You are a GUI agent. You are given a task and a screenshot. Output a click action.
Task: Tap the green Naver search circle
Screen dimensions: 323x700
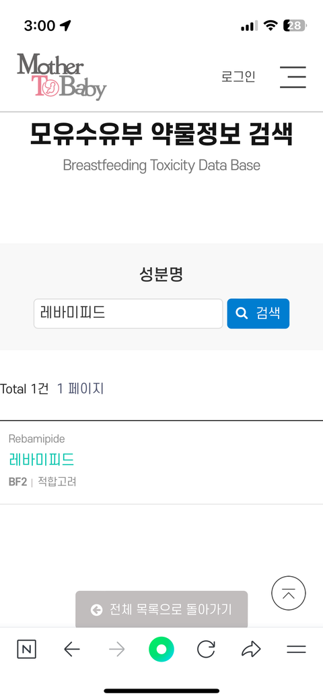tap(161, 649)
